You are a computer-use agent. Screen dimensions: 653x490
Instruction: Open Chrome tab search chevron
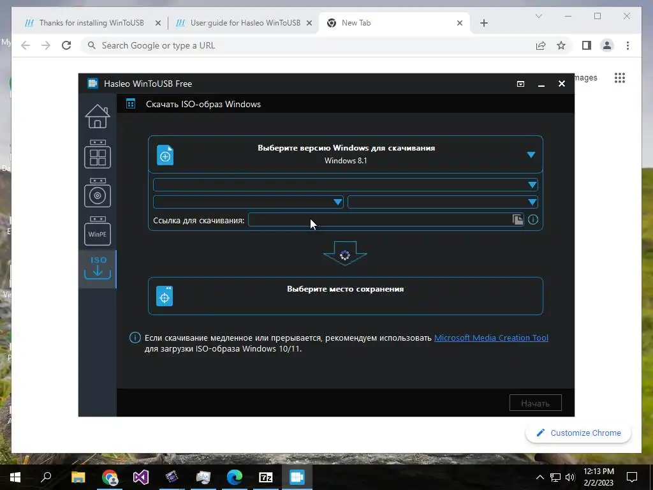click(538, 16)
